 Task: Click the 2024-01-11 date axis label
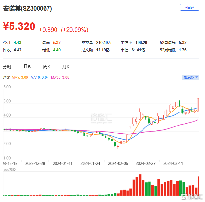pyautogui.click(x=62, y=163)
